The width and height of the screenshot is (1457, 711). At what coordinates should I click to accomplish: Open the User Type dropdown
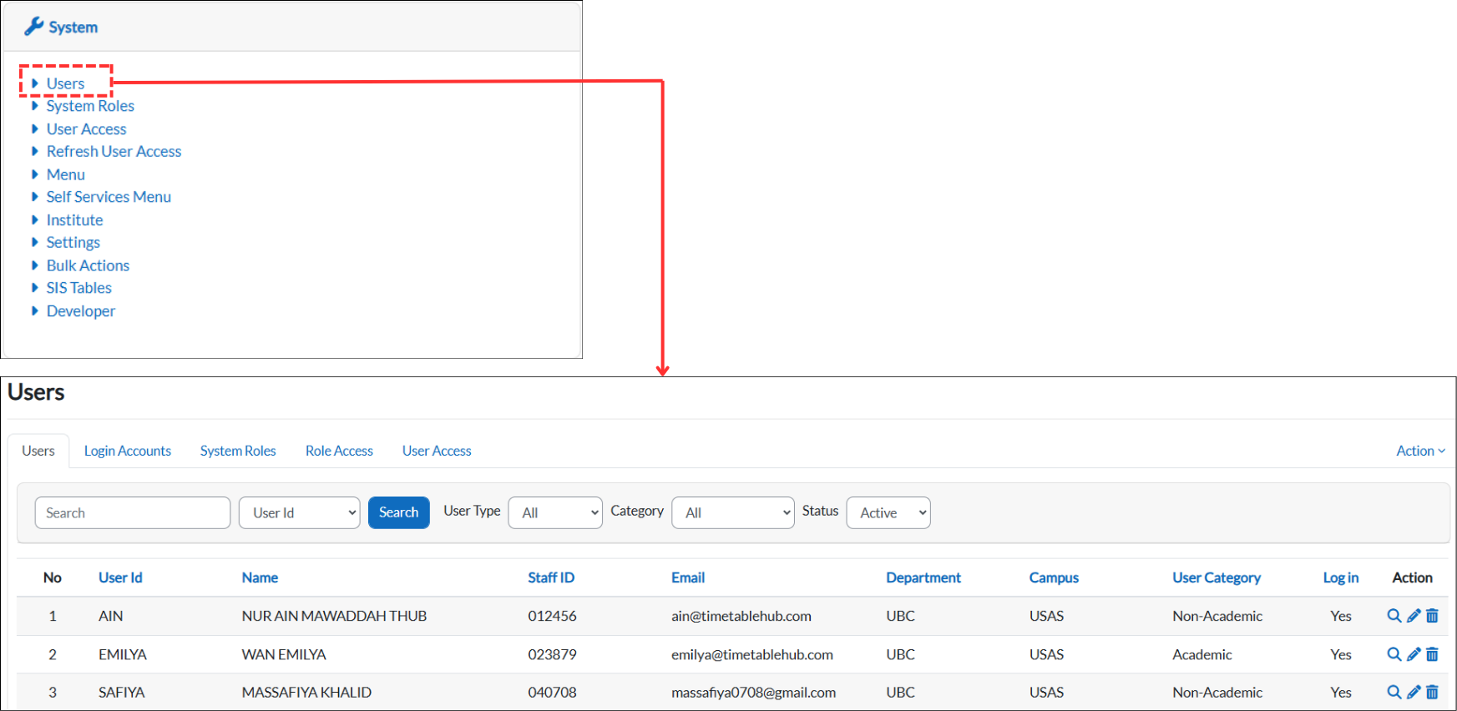[555, 512]
